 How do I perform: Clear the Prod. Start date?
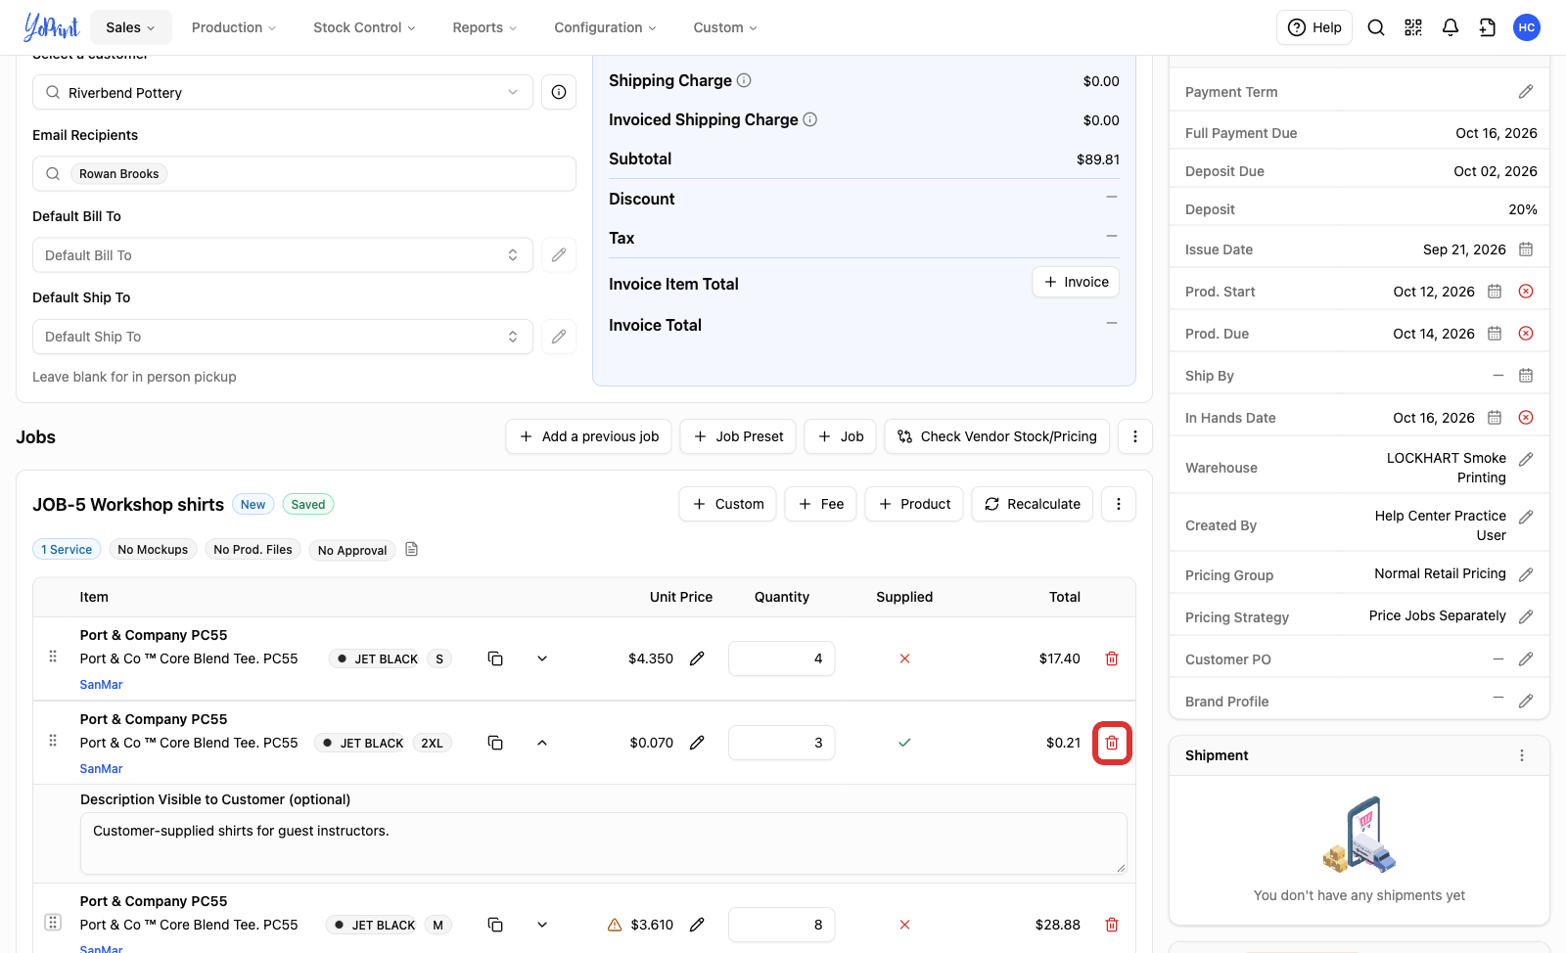tap(1526, 292)
